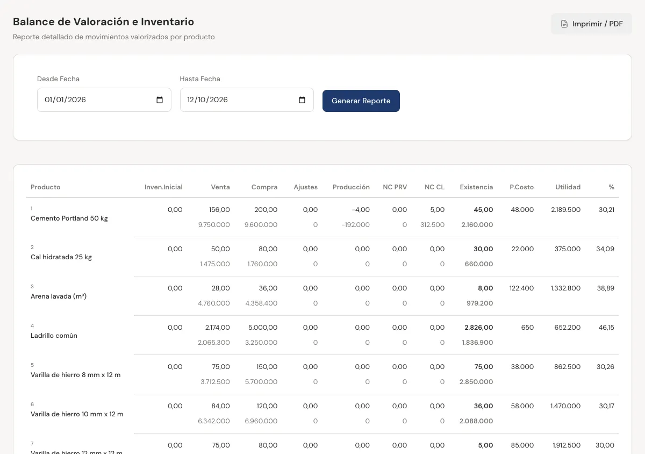This screenshot has height=454, width=645.
Task: Click Varilla 10 mm percentage 30,17
Action: coord(607,406)
